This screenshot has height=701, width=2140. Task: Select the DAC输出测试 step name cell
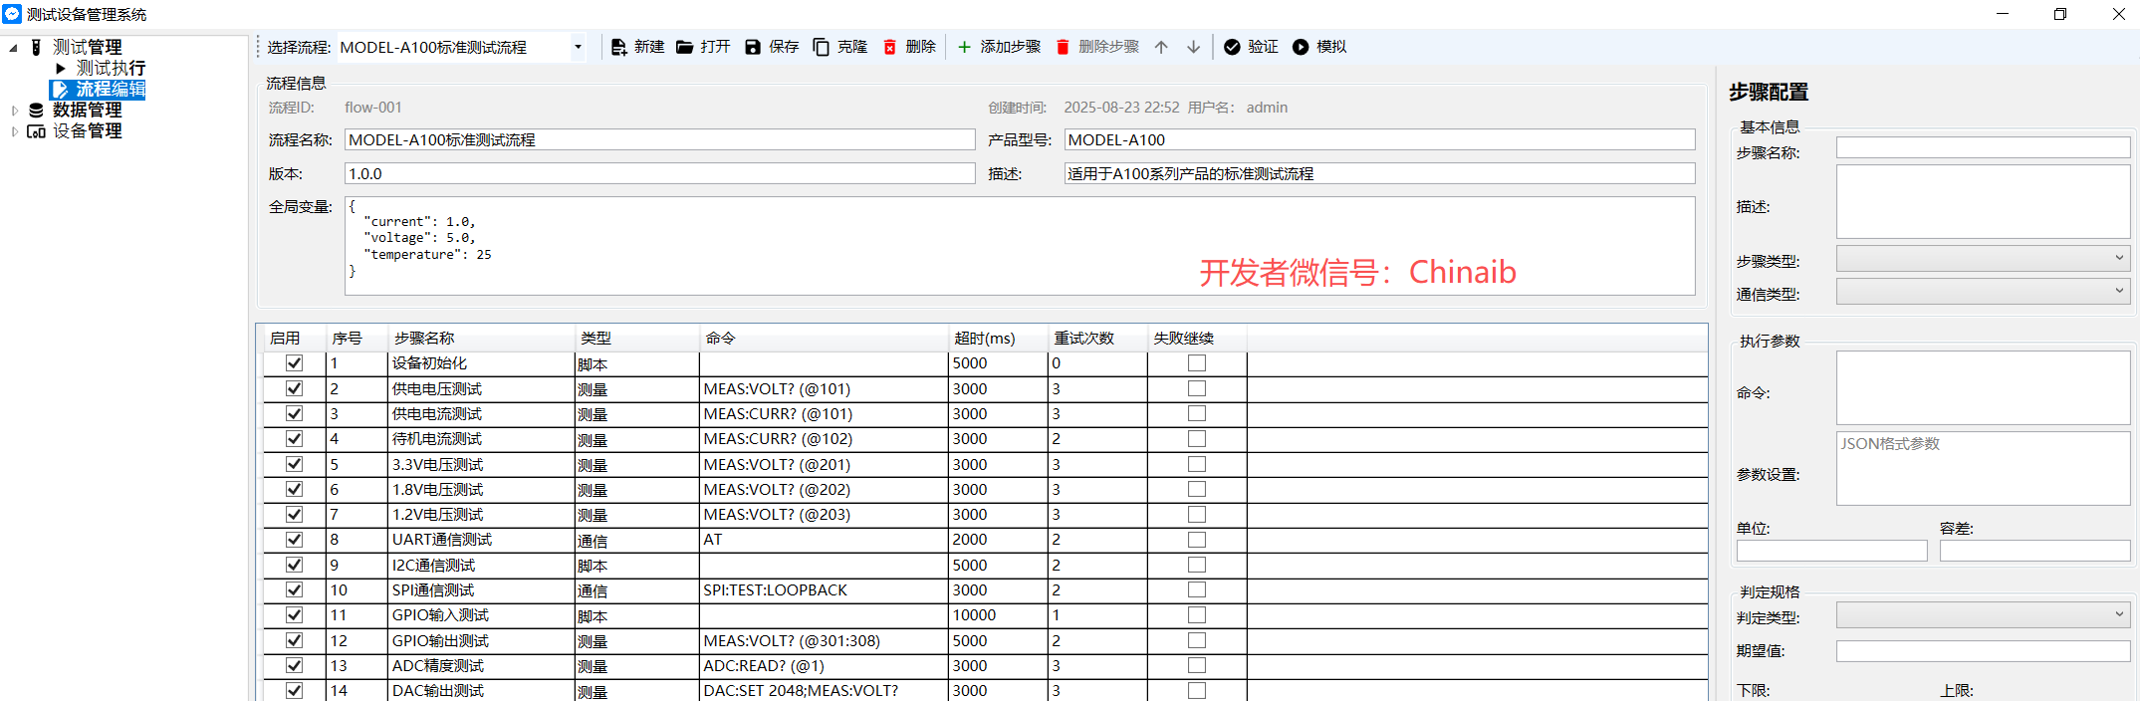coord(481,691)
